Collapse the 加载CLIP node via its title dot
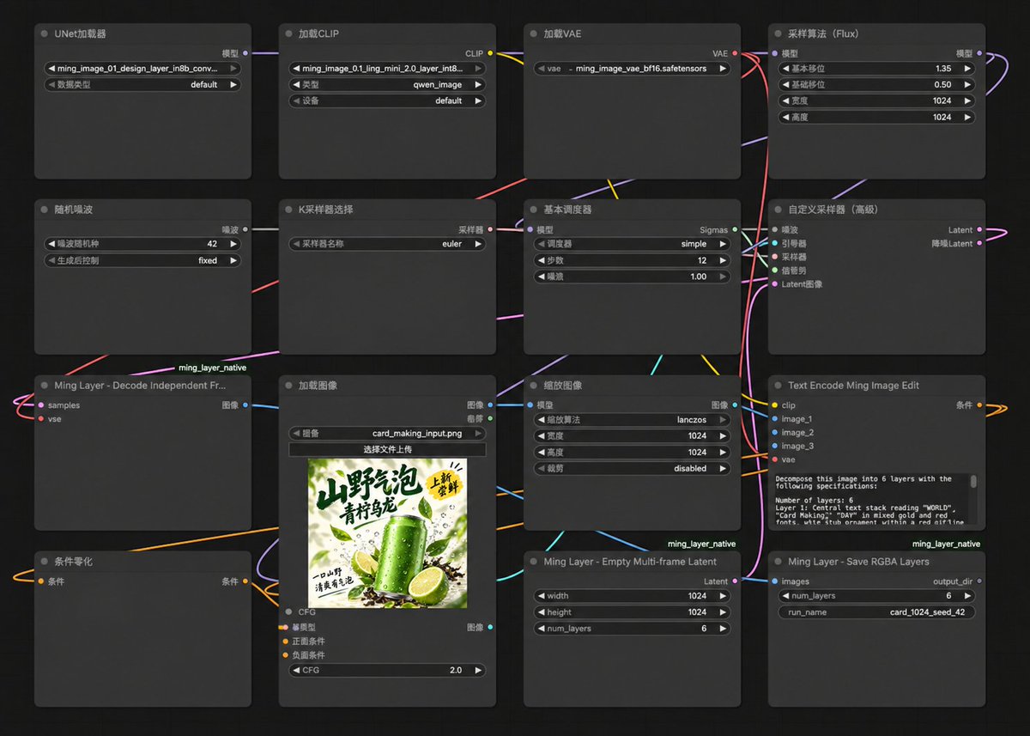1030x736 pixels. click(x=288, y=33)
